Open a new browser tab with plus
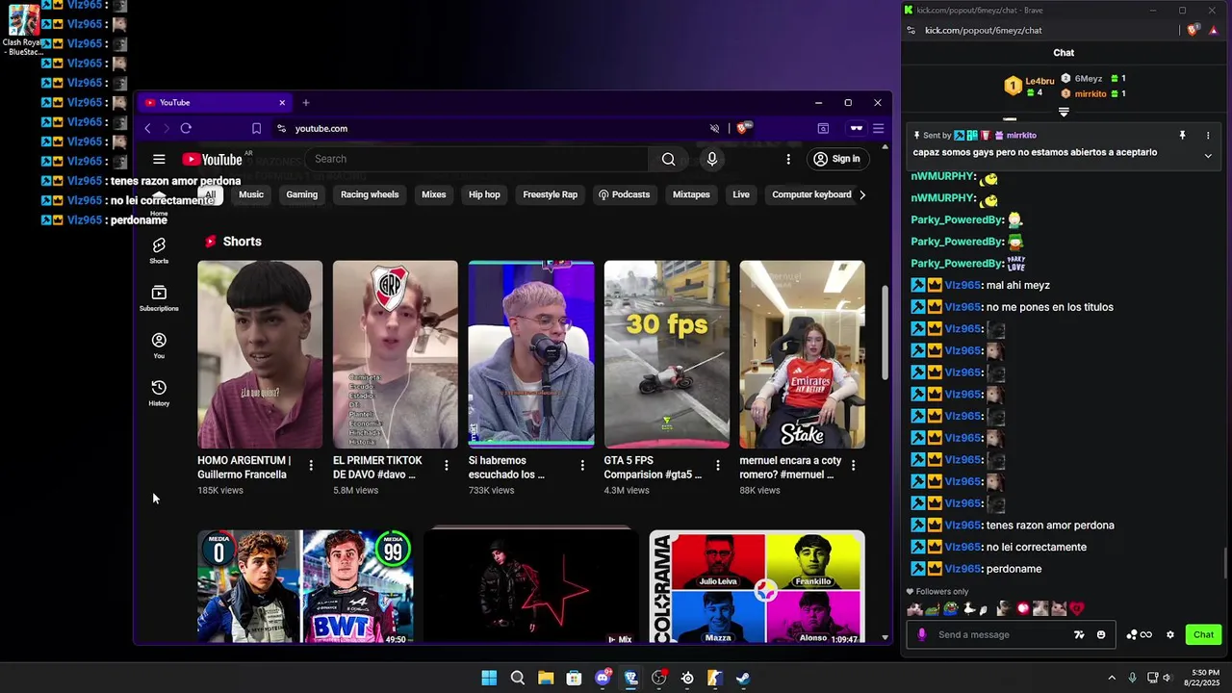 [306, 103]
